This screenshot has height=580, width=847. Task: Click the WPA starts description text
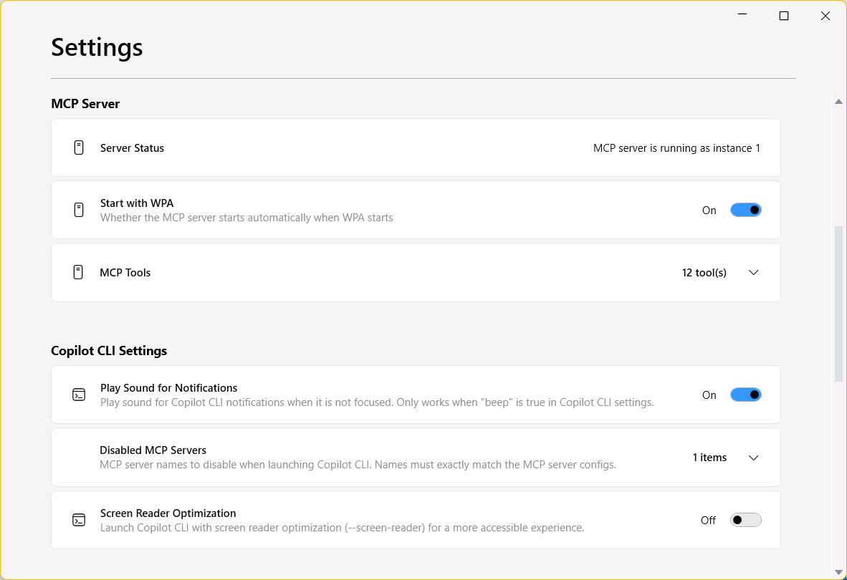click(247, 218)
